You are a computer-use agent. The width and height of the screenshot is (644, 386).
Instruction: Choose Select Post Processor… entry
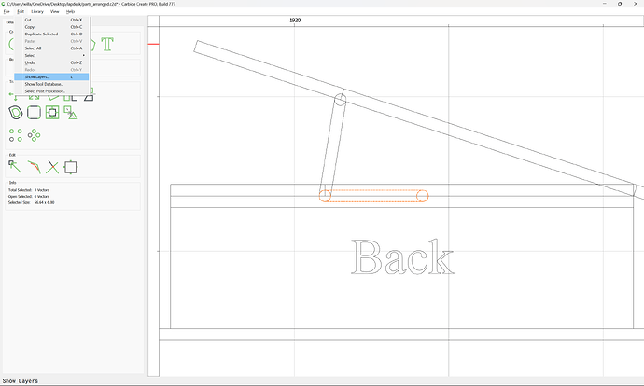(51, 91)
